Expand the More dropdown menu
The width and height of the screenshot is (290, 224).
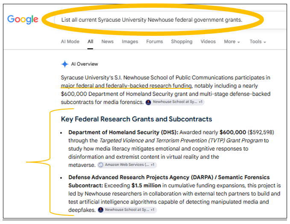(232, 41)
